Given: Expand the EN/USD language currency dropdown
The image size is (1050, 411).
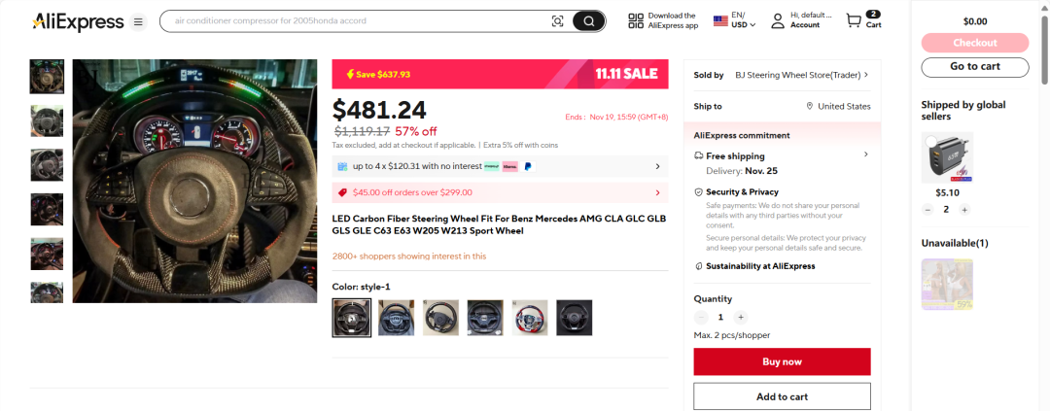Looking at the screenshot, I should click(x=735, y=20).
